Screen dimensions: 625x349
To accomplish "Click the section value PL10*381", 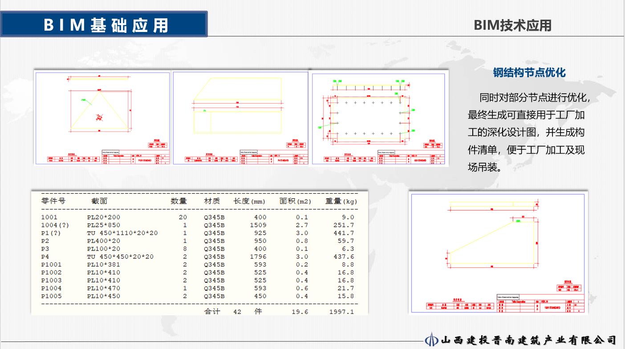I will 103,265.
